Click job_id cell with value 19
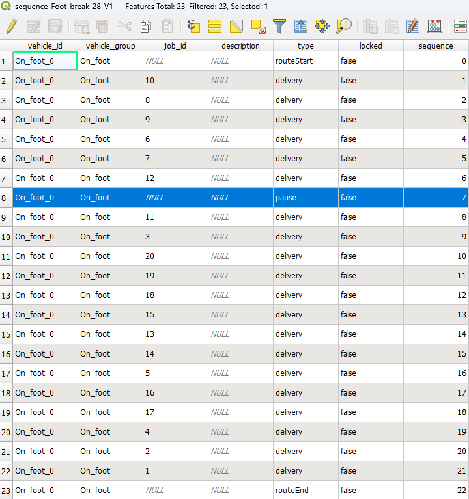Image resolution: width=469 pixels, height=499 pixels. coord(175,276)
